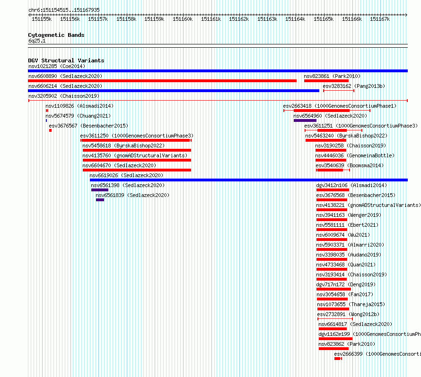Click nsv6604670 (Sedlazeck2020) label
This screenshot has width=421, height=377.
pyautogui.click(x=119, y=165)
